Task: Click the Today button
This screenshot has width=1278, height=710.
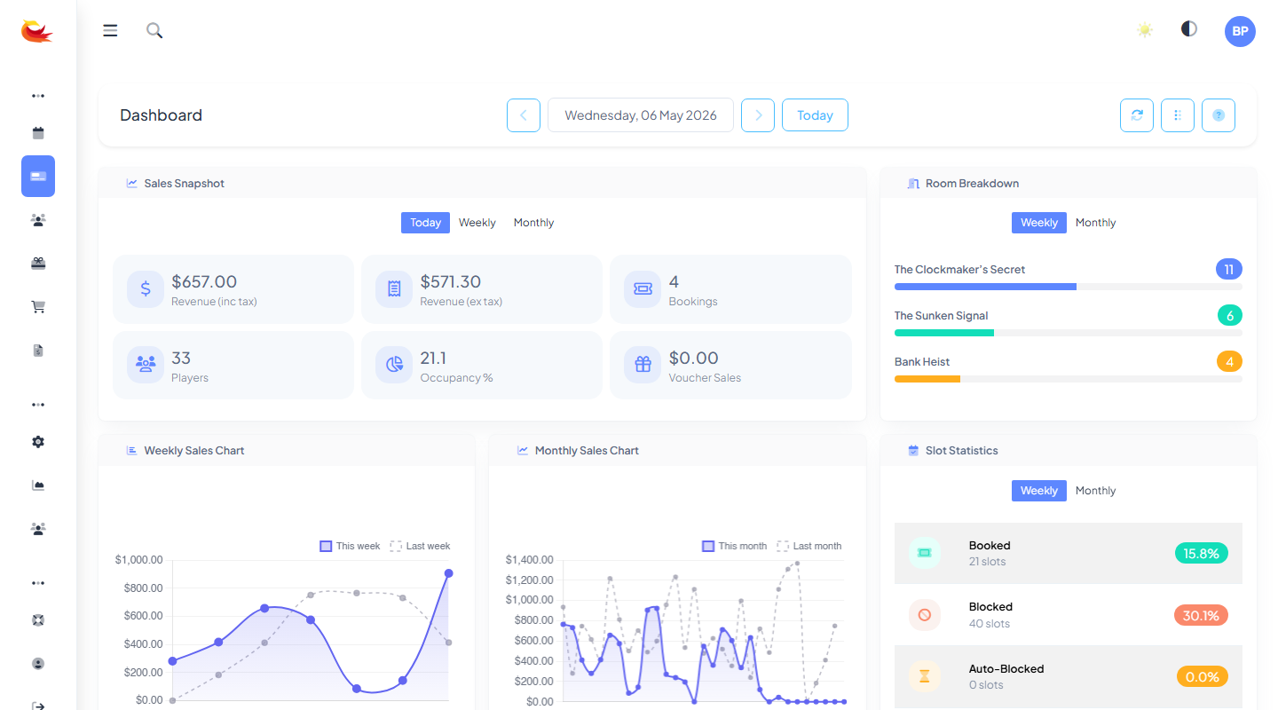Action: click(x=815, y=115)
